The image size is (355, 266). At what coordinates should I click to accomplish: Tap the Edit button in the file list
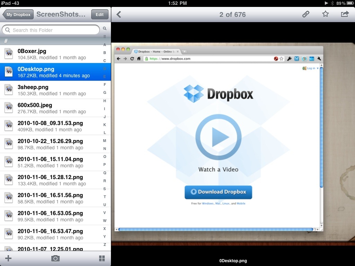(x=99, y=15)
